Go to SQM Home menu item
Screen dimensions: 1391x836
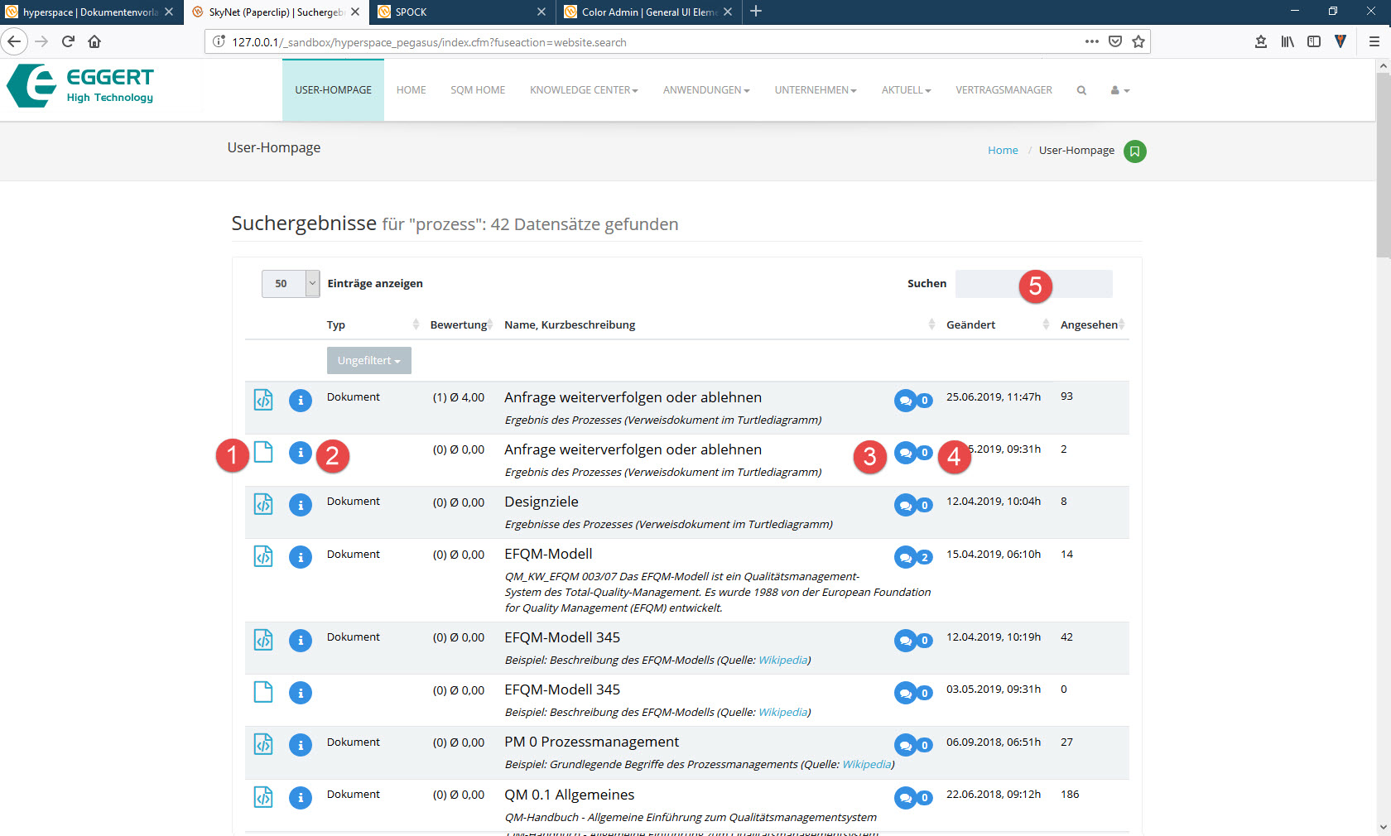click(x=478, y=90)
